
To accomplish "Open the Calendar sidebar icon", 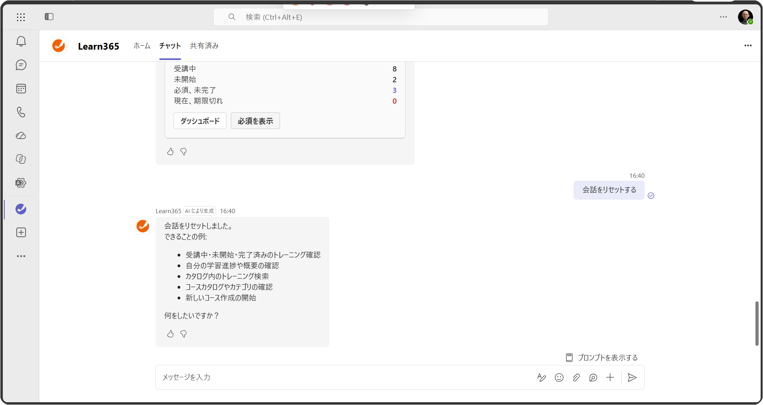I will pyautogui.click(x=21, y=89).
